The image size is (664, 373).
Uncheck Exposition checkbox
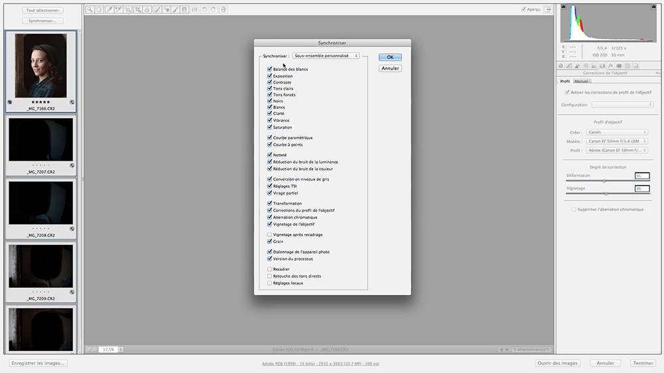coord(270,76)
